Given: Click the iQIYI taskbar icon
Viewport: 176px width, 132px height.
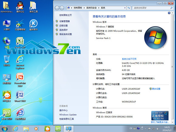Looking at the screenshot, I should [58, 129].
